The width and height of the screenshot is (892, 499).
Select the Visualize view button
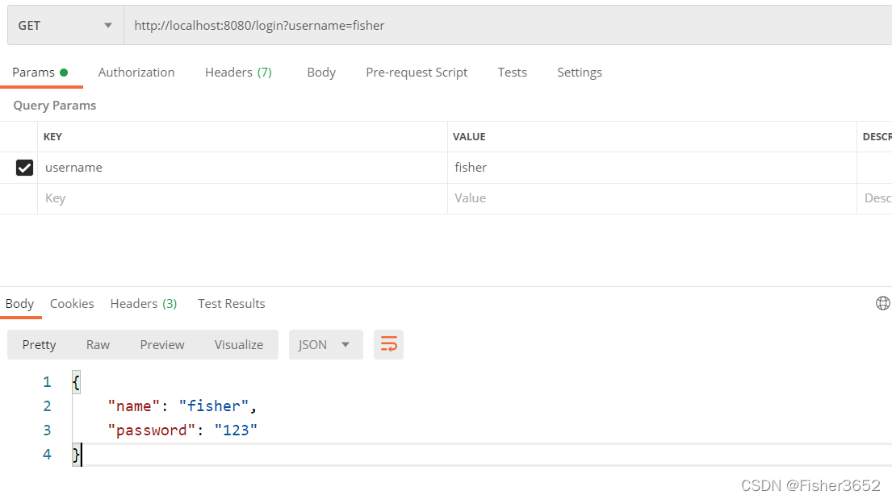(x=239, y=345)
